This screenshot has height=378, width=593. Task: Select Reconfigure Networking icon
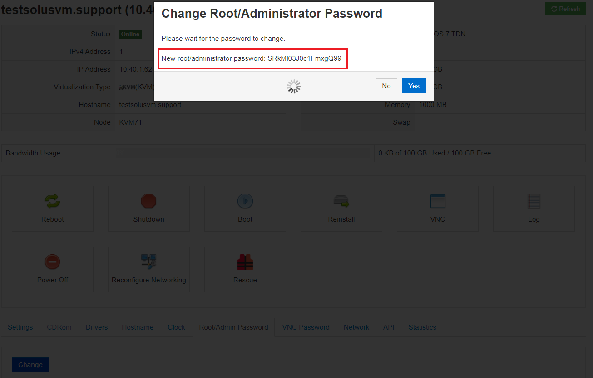tap(149, 262)
